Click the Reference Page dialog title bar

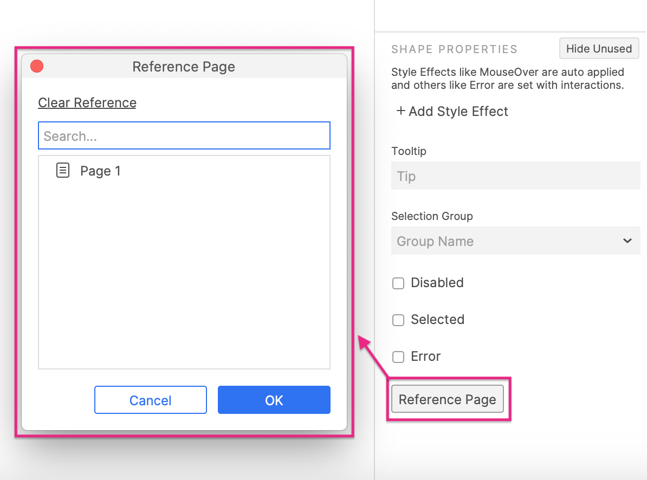[184, 66]
